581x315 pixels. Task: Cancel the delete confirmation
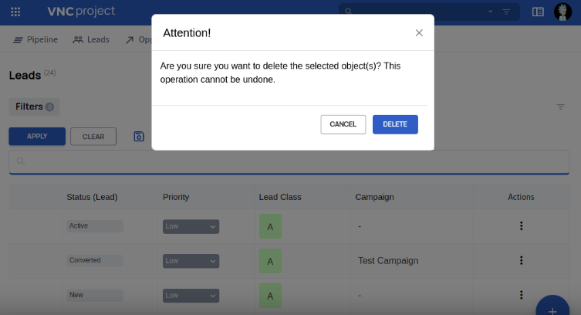point(343,124)
